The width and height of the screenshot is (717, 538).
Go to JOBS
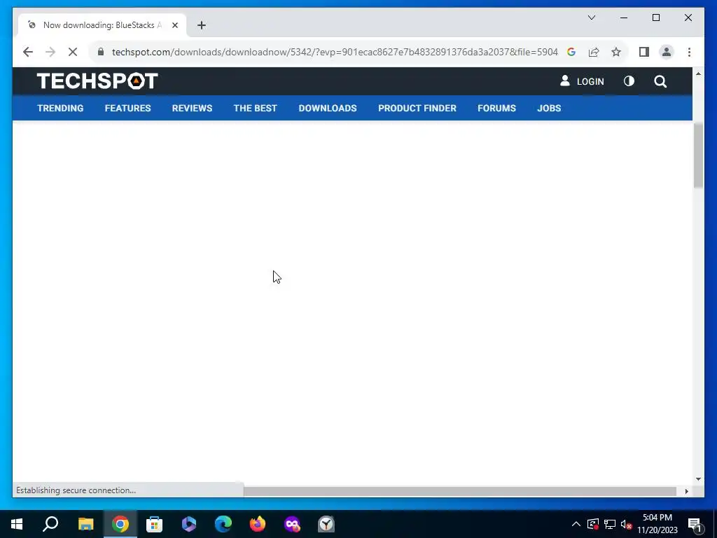549,108
